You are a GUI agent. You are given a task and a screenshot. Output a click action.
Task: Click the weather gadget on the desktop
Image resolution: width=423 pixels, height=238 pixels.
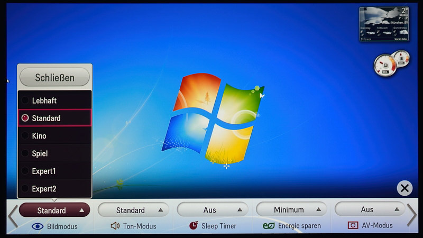click(384, 24)
